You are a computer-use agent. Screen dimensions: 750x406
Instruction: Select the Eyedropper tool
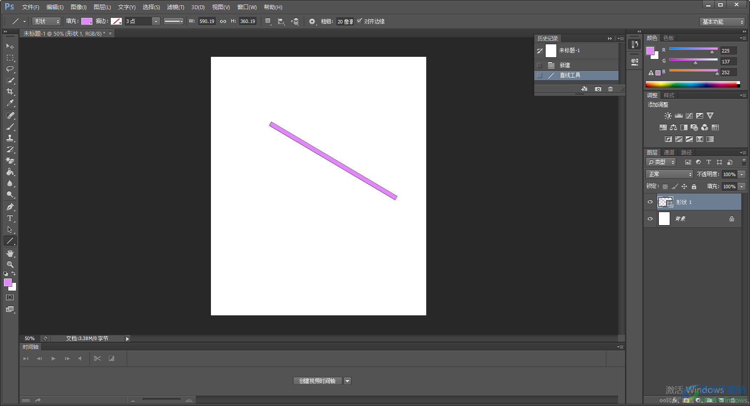tap(10, 103)
